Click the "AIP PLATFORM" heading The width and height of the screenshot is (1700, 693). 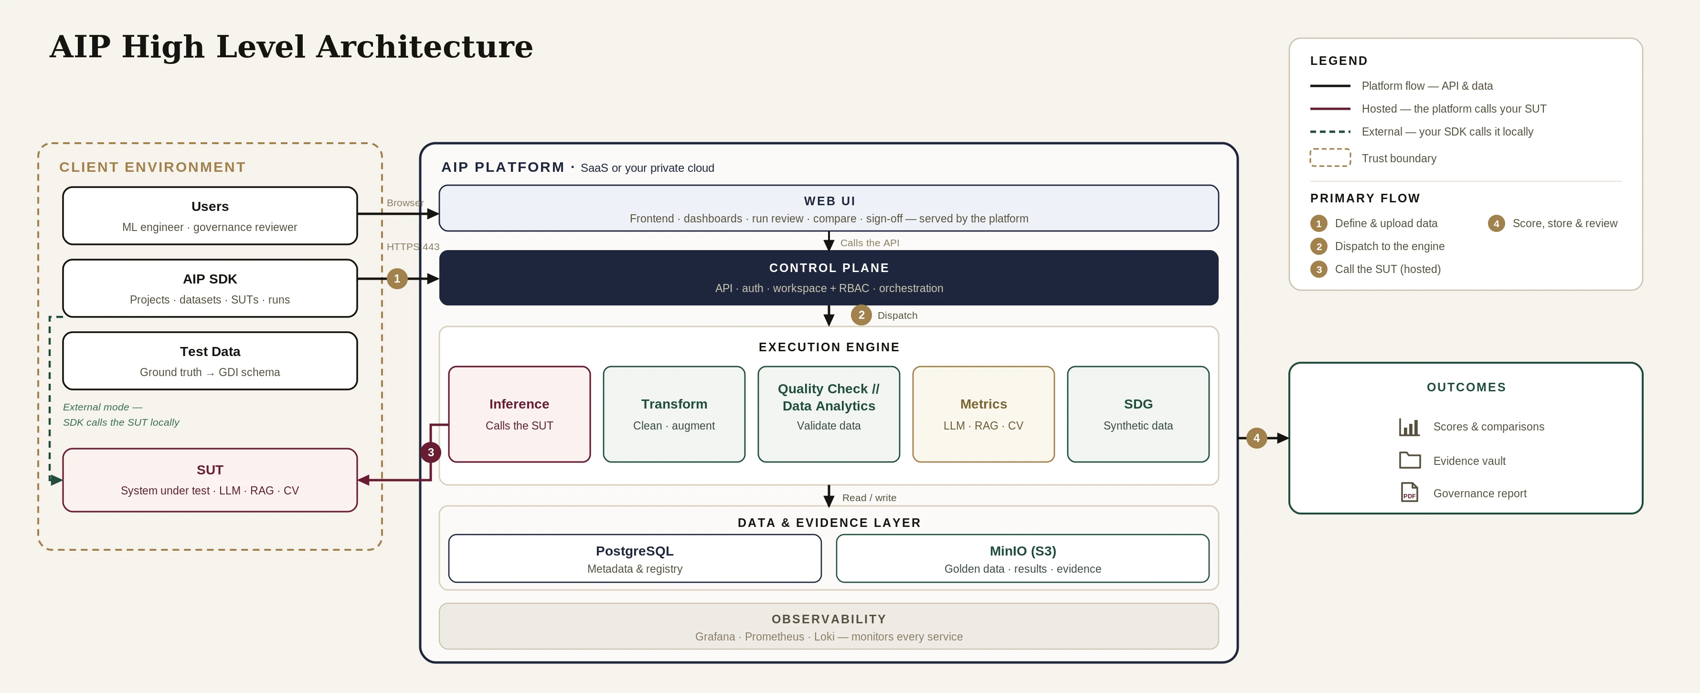click(x=503, y=168)
